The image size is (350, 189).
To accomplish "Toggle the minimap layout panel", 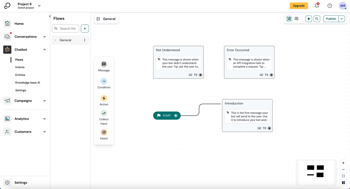I will click(x=343, y=183).
